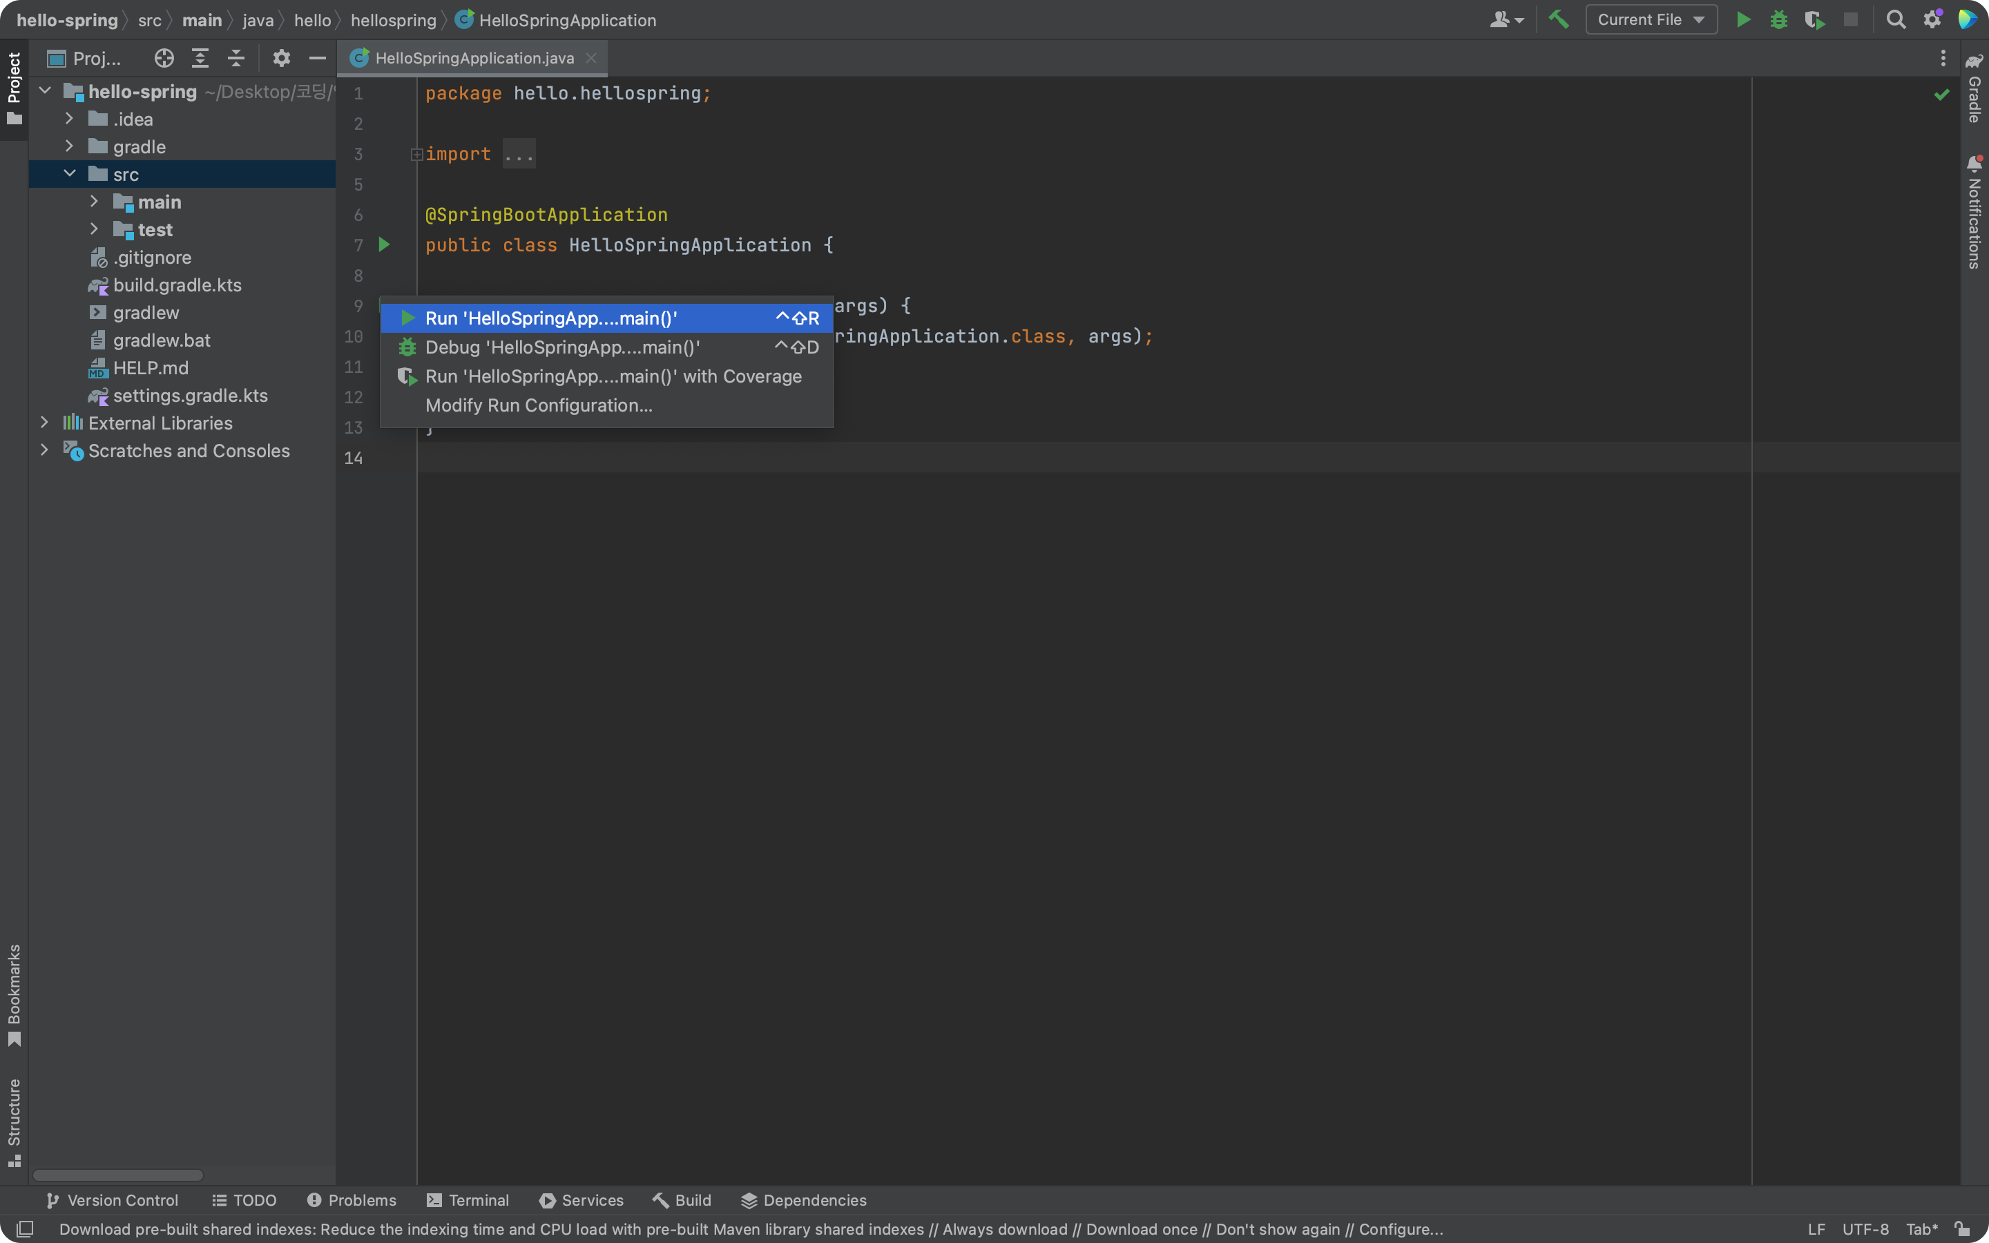Click the Collapse All icon in Project panel

tap(236, 59)
